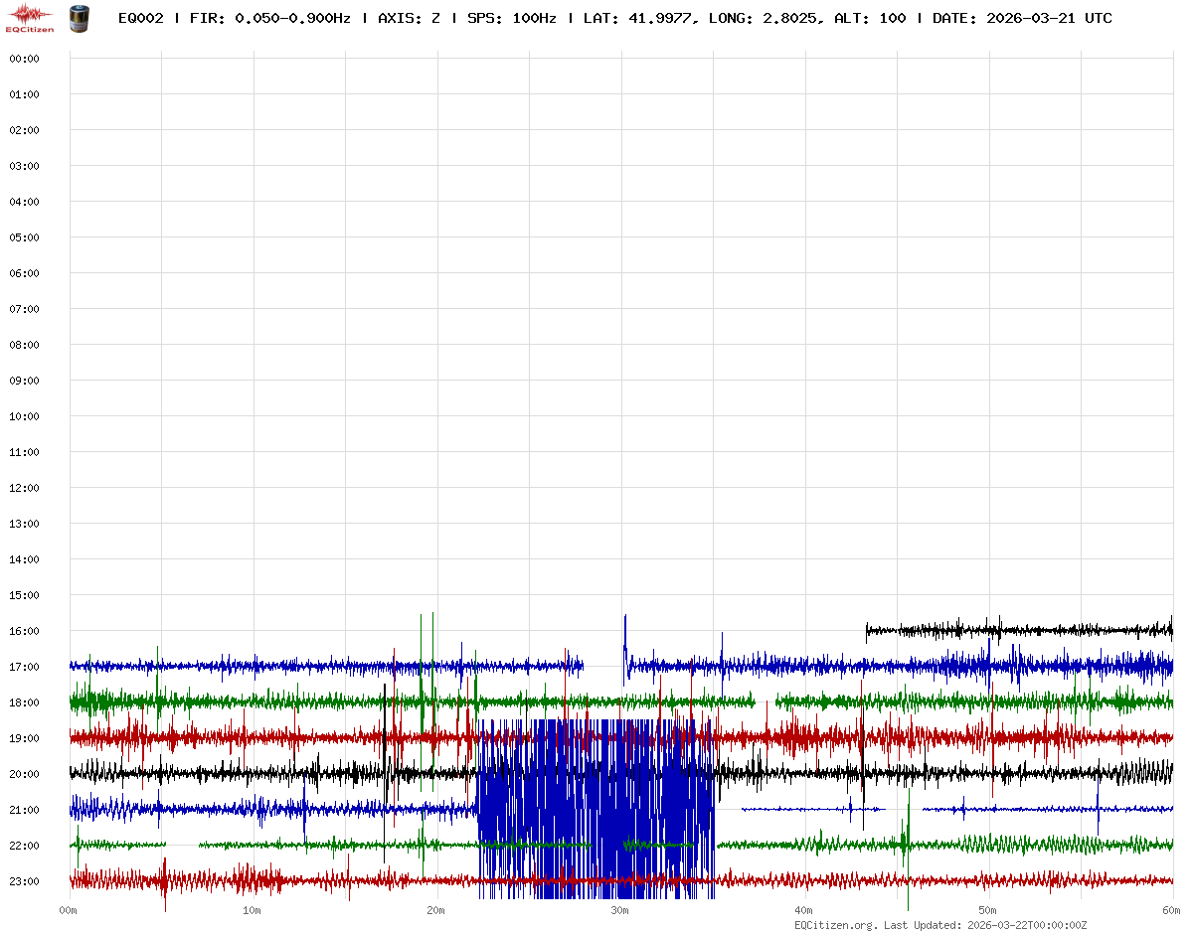The height and width of the screenshot is (934, 1193).
Task: Click the 21:00 hour row label
Action: [x=24, y=810]
